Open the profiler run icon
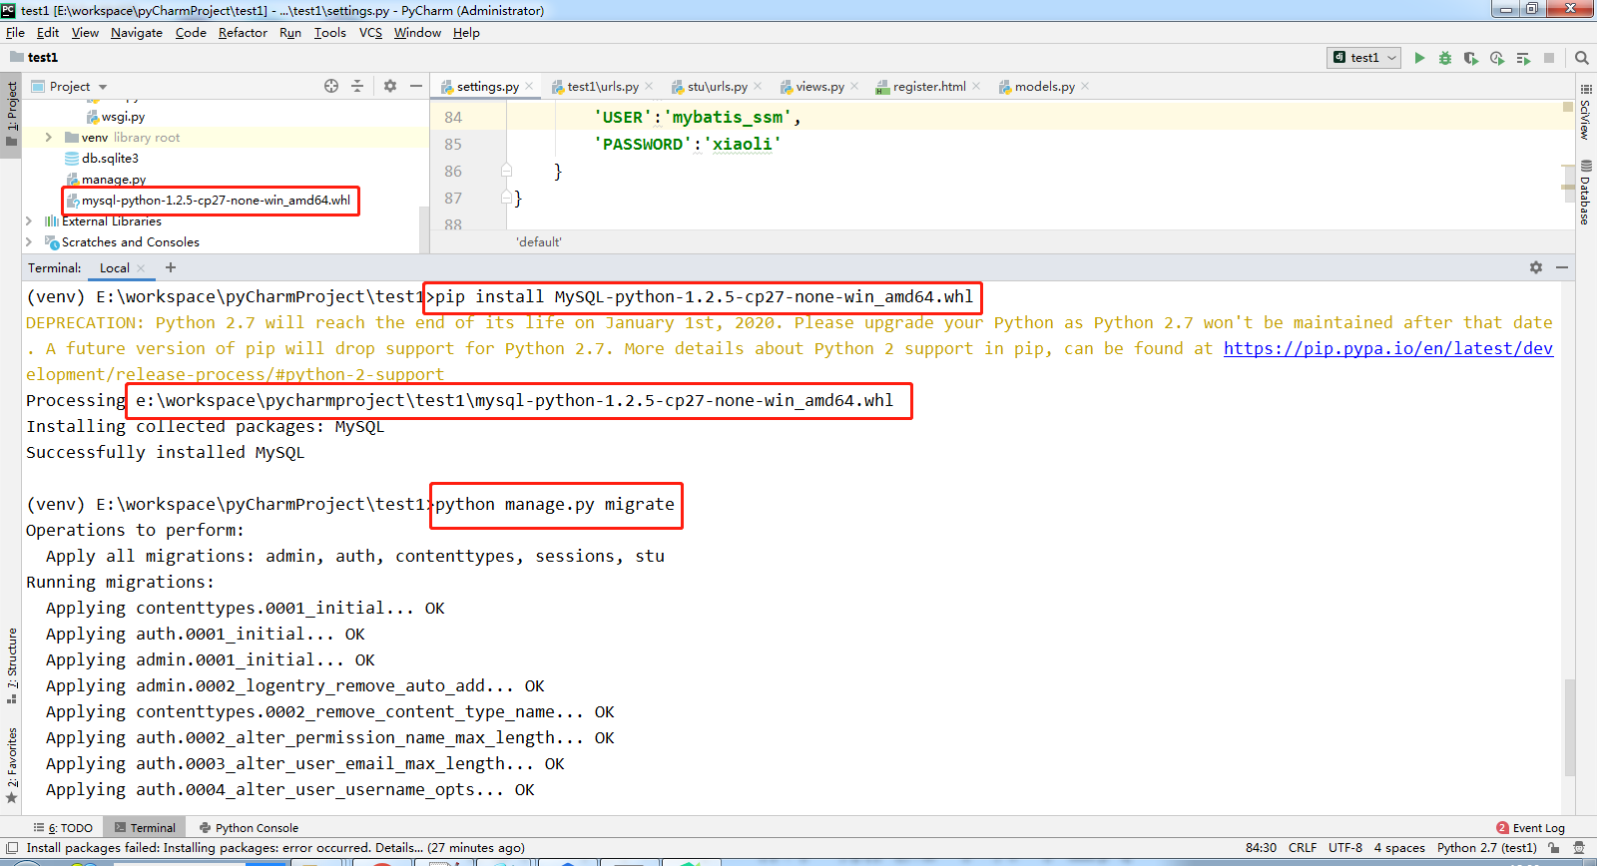The height and width of the screenshot is (866, 1597). point(1497,58)
